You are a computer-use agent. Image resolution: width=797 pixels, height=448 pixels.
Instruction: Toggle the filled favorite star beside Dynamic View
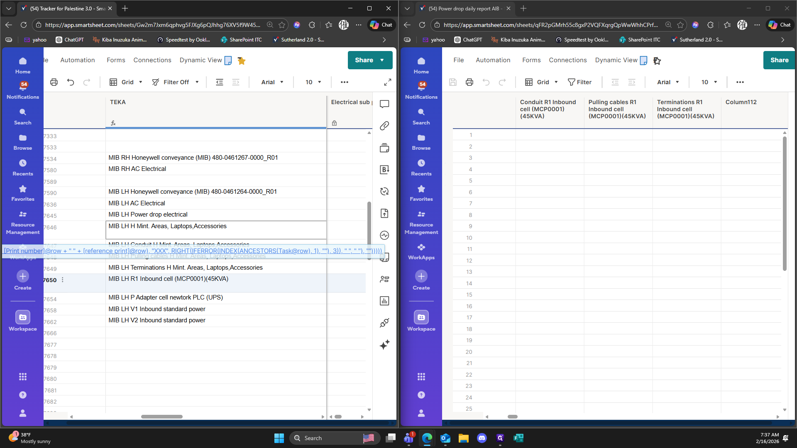242,61
